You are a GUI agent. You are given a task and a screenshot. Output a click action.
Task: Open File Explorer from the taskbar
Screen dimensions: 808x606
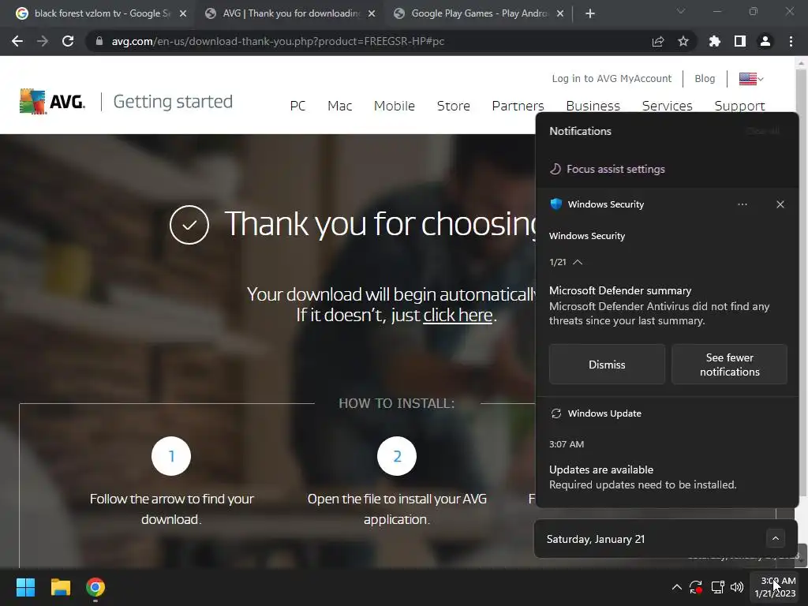(60, 587)
